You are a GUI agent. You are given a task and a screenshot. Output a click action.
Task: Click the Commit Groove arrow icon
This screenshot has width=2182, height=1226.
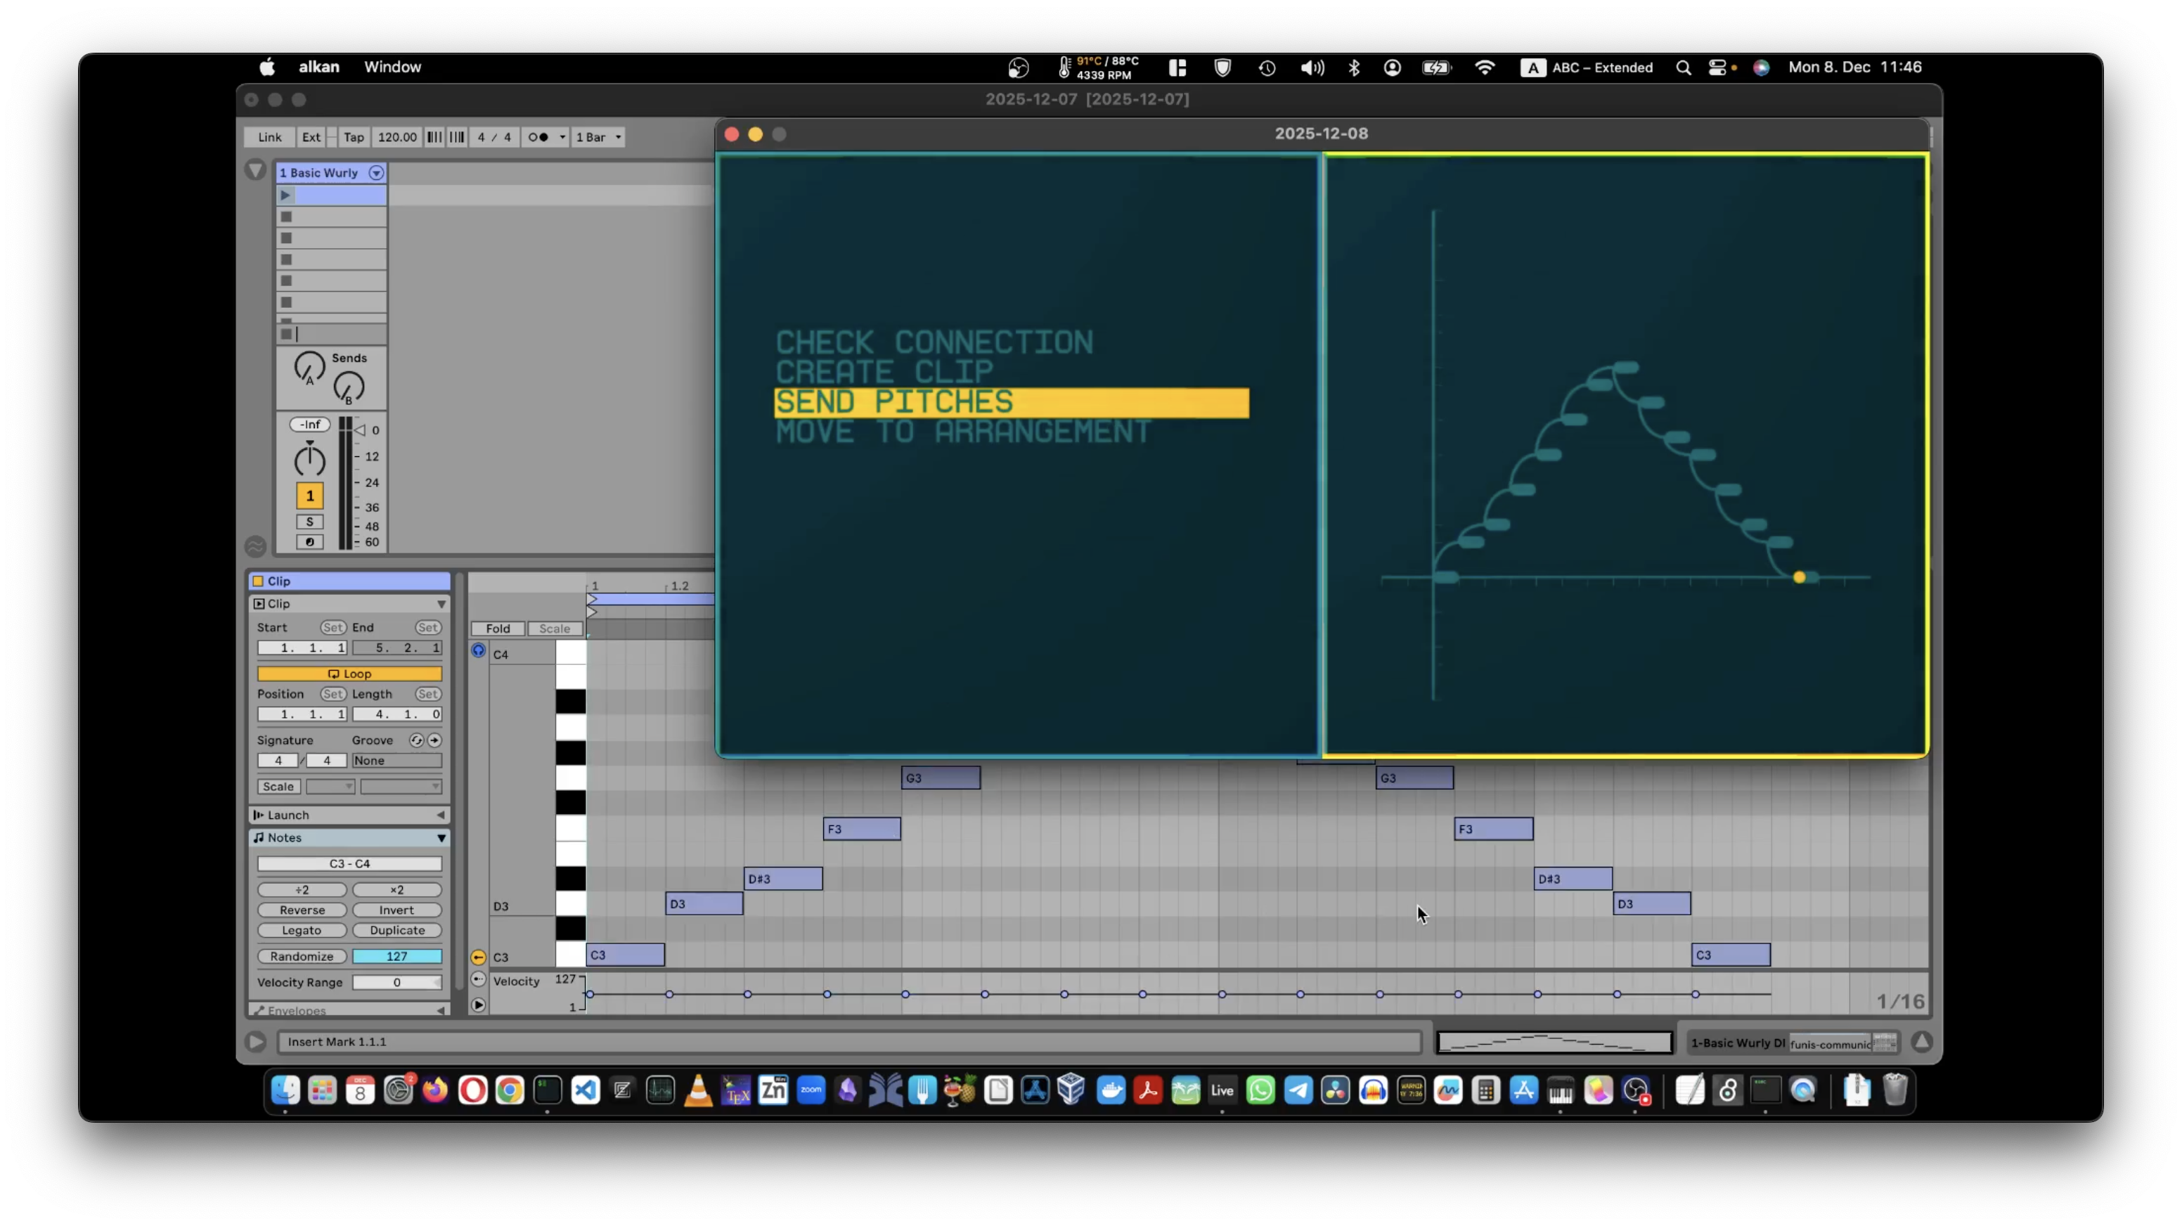434,740
